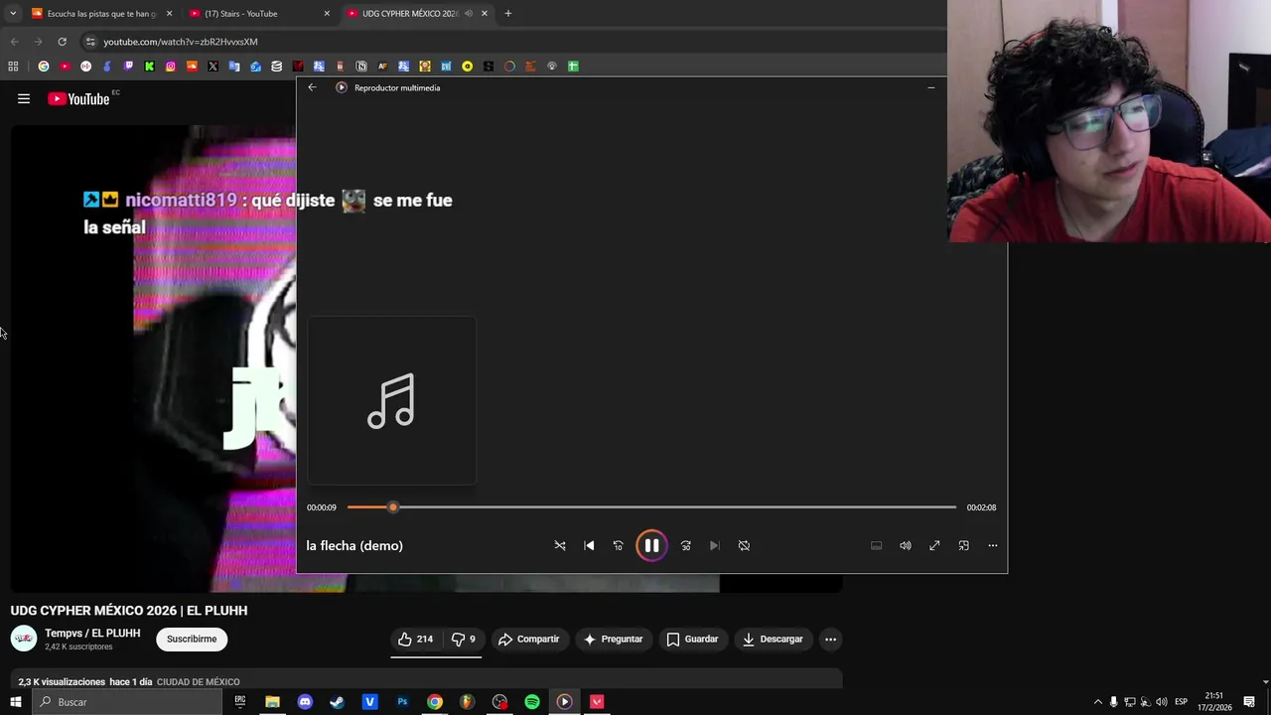Open volume control in media player
This screenshot has height=715, width=1271.
[x=906, y=545]
